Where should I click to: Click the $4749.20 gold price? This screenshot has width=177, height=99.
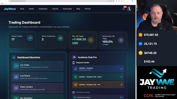pyautogui.click(x=150, y=53)
